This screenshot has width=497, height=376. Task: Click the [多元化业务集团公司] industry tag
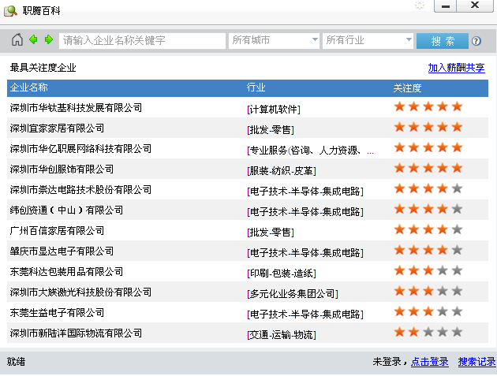coord(292,294)
